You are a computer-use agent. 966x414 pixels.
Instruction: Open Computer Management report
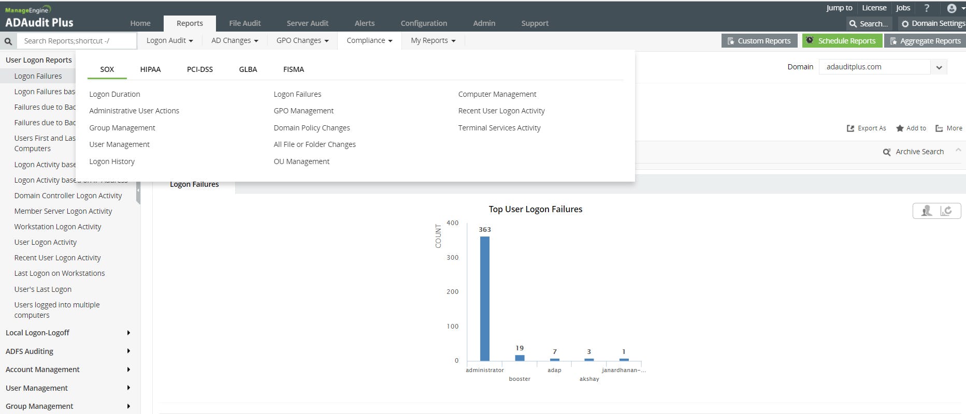tap(497, 94)
